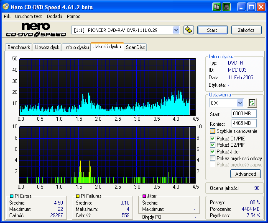Image resolution: width=268 pixels, height=223 pixels.
Task: Click PI Errors total value 29287
Action: [56, 215]
